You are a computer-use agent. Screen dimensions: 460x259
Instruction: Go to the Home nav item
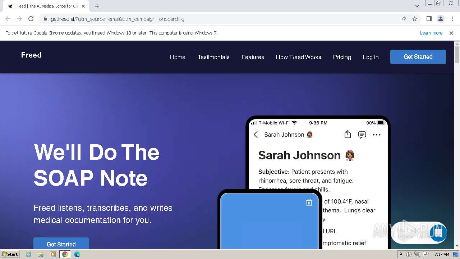coord(178,57)
